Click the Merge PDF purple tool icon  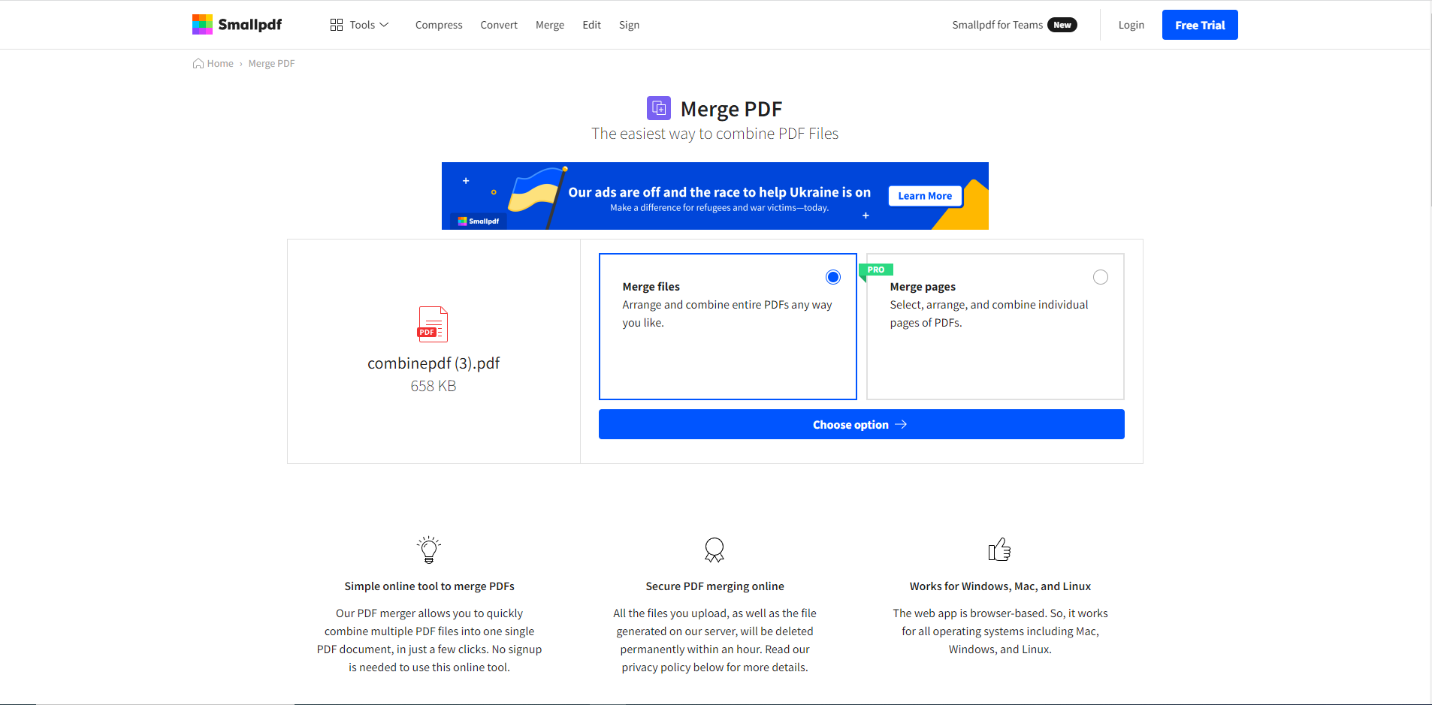pos(658,108)
